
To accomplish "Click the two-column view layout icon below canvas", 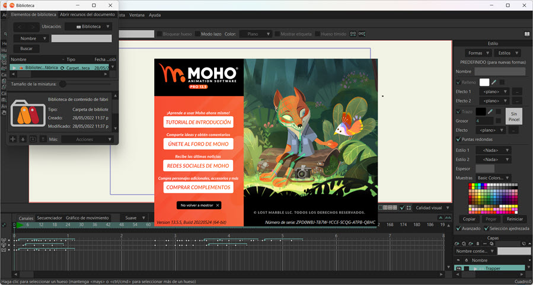I will pos(385,207).
